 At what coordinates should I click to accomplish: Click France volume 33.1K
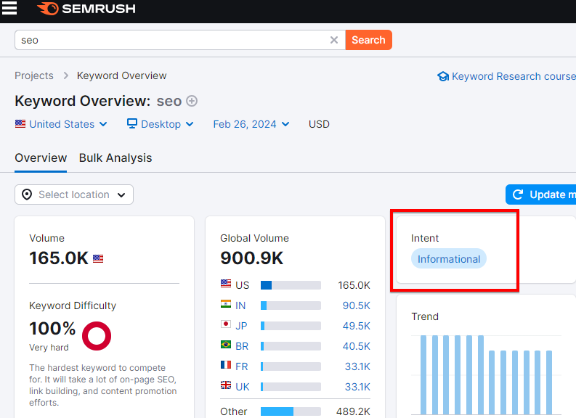(357, 366)
